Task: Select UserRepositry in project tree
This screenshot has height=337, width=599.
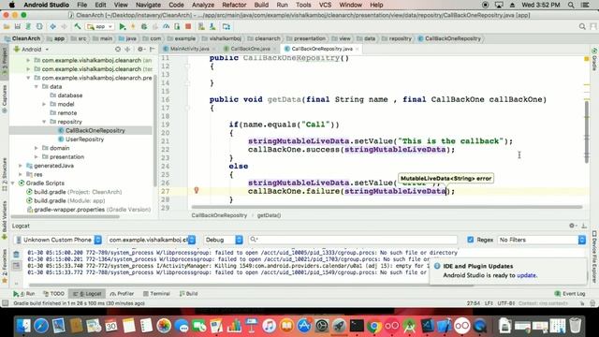Action: (84, 139)
